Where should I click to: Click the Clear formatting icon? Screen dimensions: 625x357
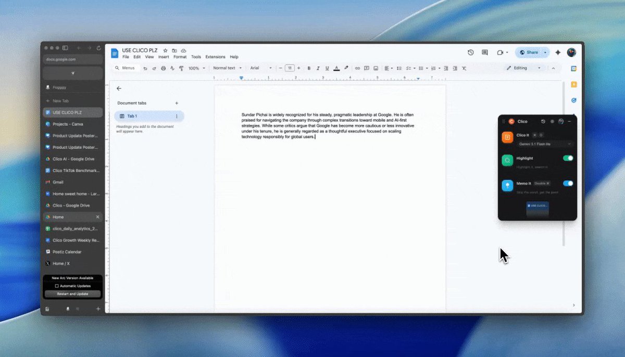(x=464, y=68)
